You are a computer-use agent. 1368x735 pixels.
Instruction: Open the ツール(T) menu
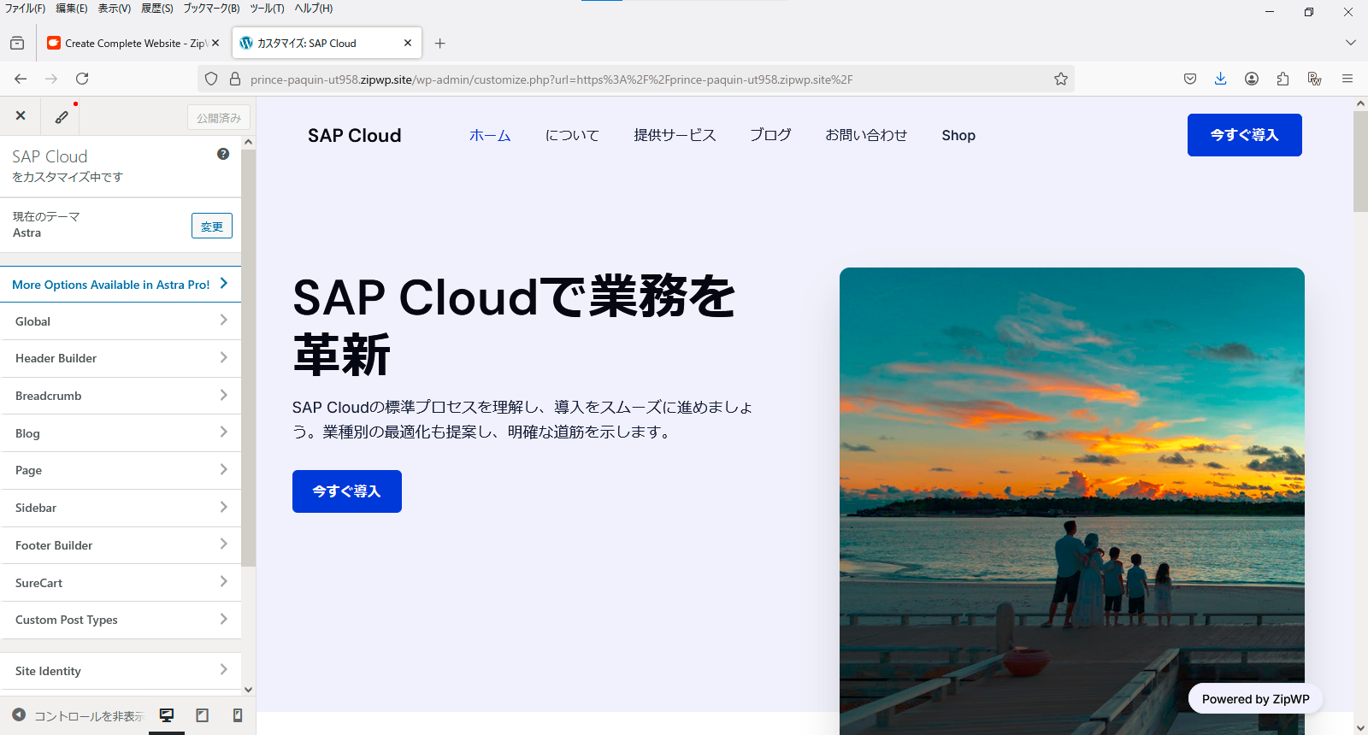(x=267, y=9)
